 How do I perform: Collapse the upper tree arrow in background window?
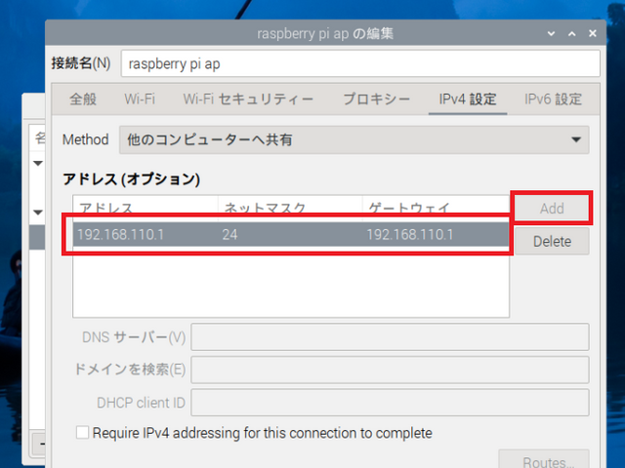click(x=38, y=163)
